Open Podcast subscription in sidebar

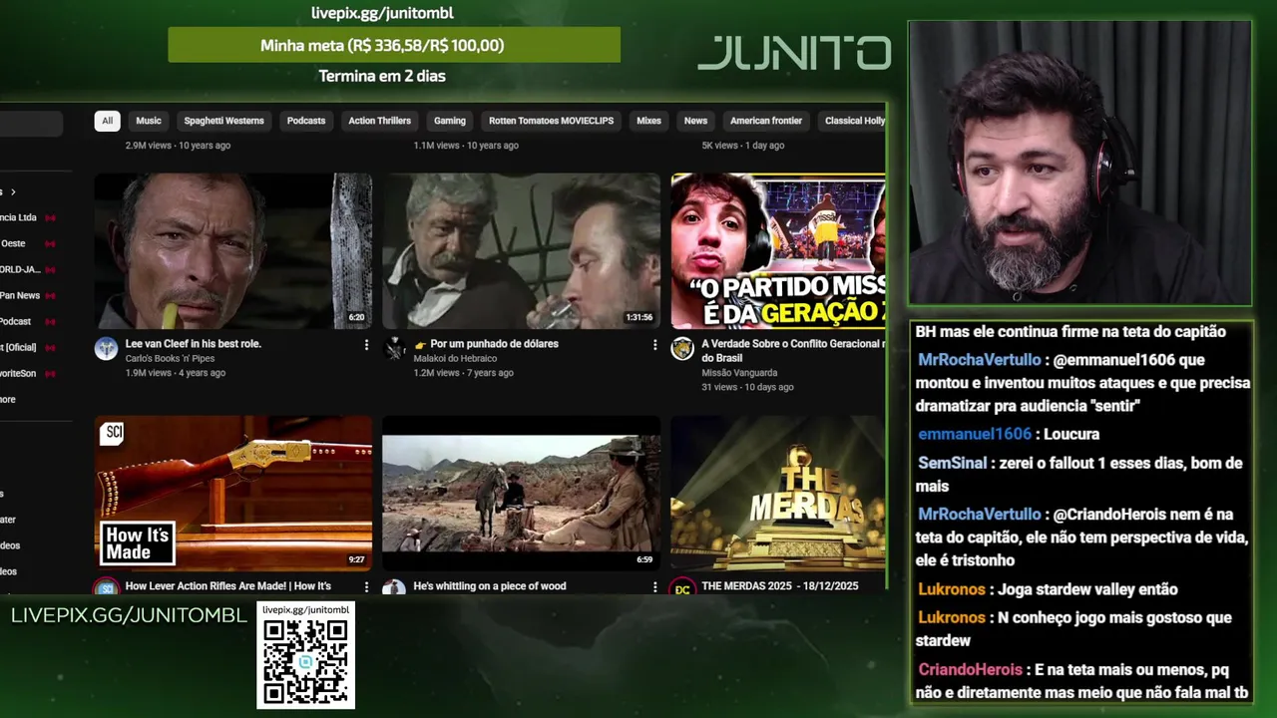click(x=16, y=322)
